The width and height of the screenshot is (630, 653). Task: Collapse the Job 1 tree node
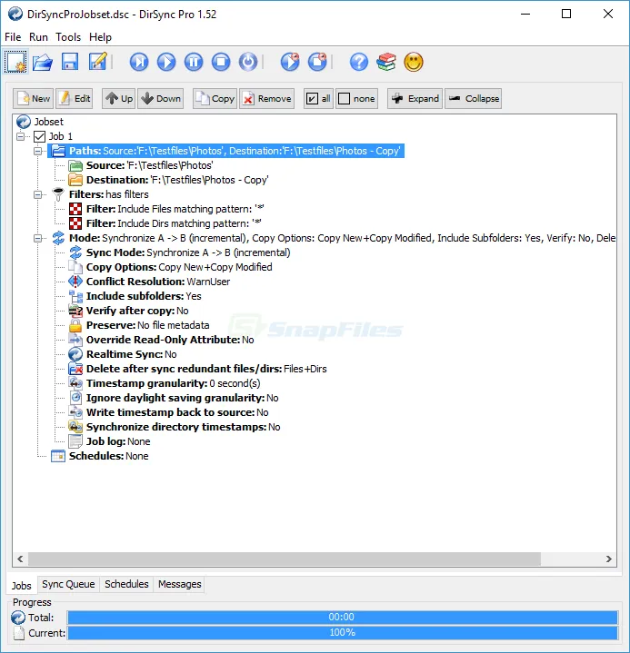(20, 136)
